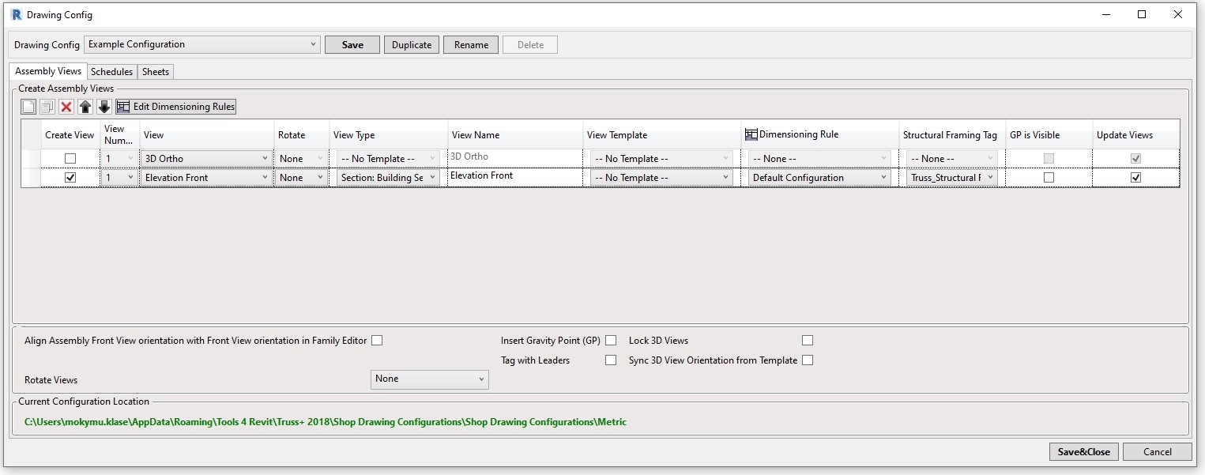This screenshot has height=475, width=1205.
Task: Move the row down with the down arrow icon
Action: [104, 107]
